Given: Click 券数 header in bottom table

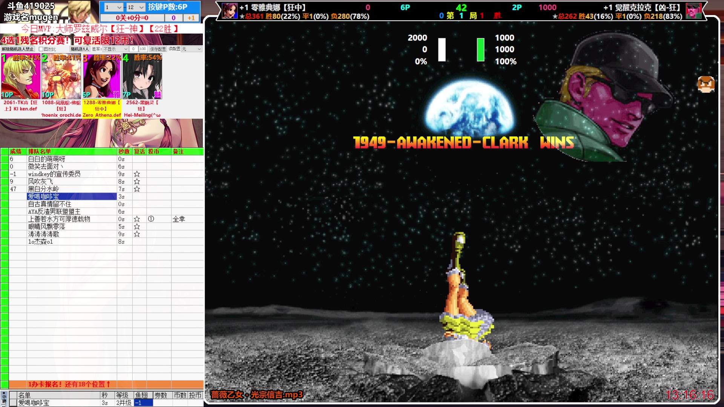Looking at the screenshot, I should click(163, 395).
